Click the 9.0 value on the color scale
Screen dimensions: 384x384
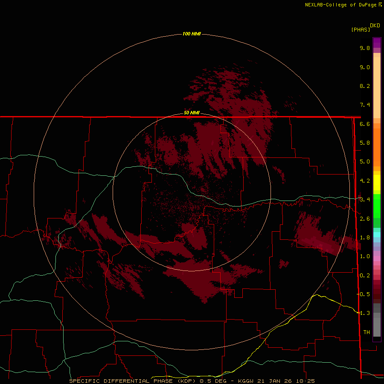(x=365, y=67)
